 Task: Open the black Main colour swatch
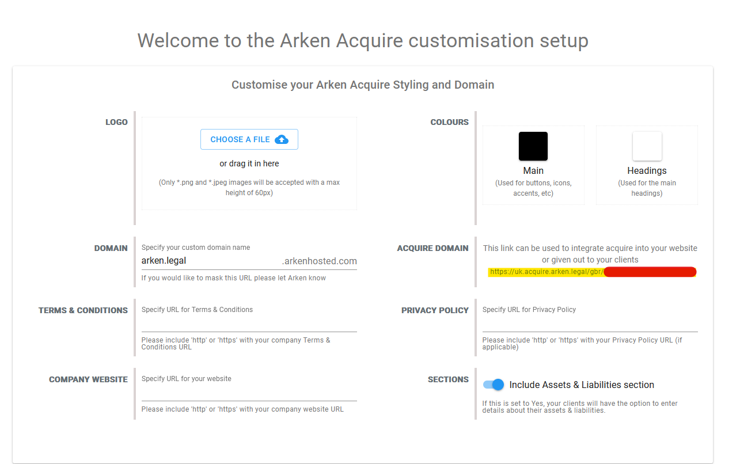(x=533, y=146)
